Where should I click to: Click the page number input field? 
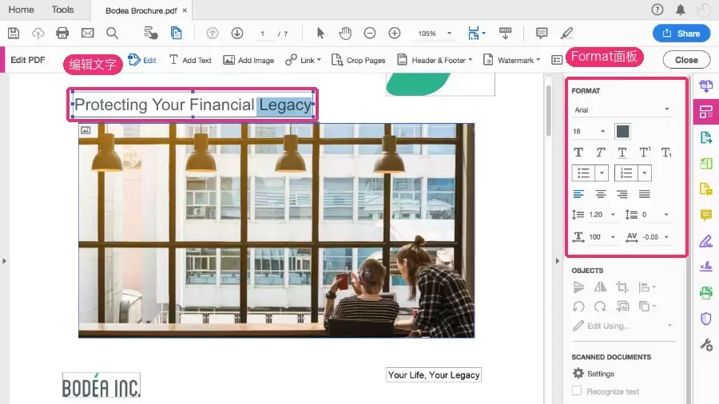[262, 34]
